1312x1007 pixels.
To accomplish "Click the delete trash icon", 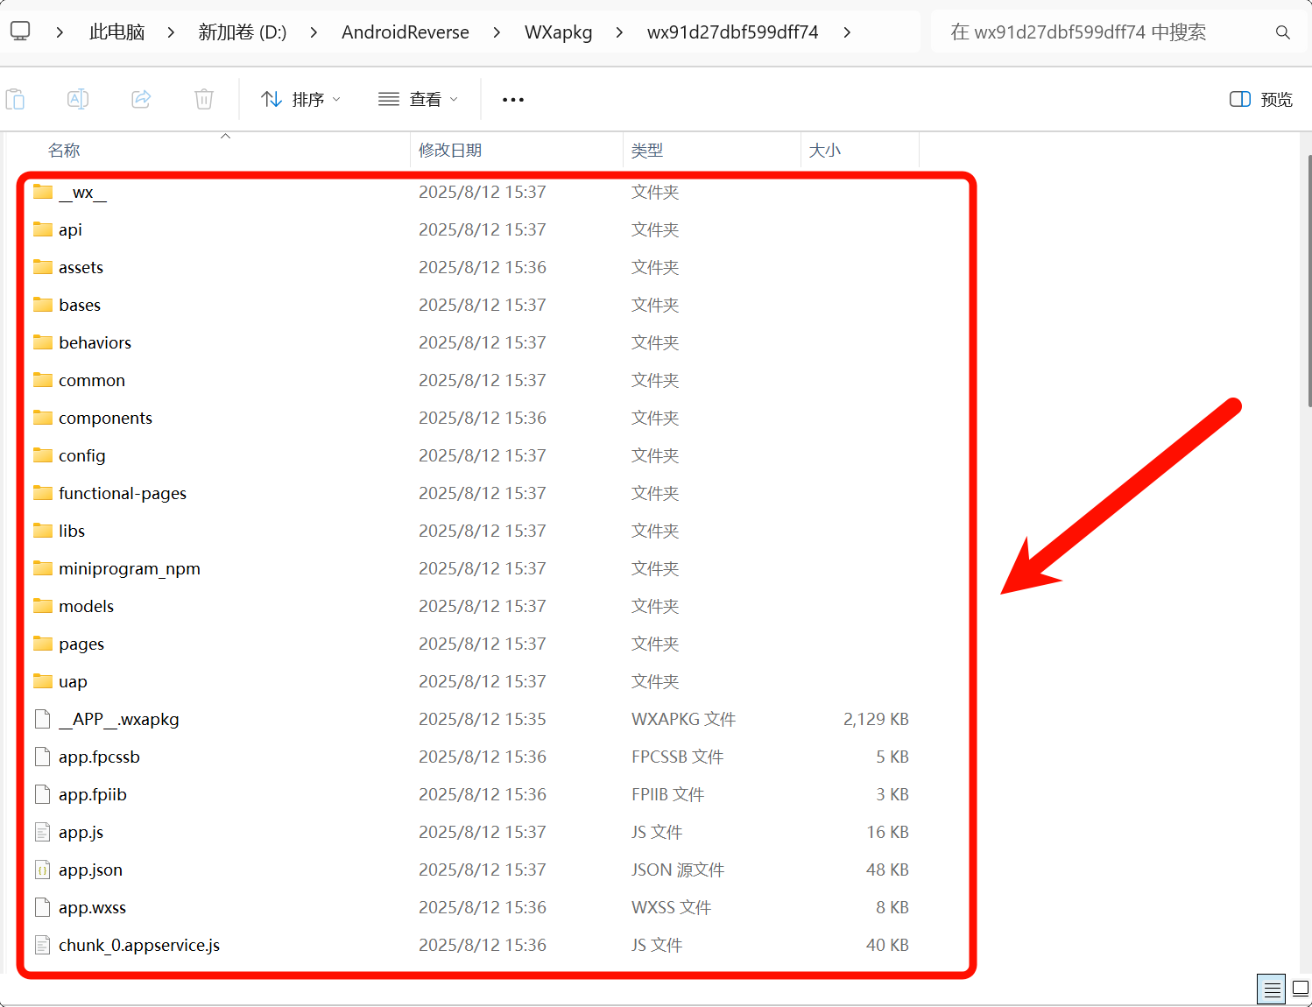I will (204, 99).
